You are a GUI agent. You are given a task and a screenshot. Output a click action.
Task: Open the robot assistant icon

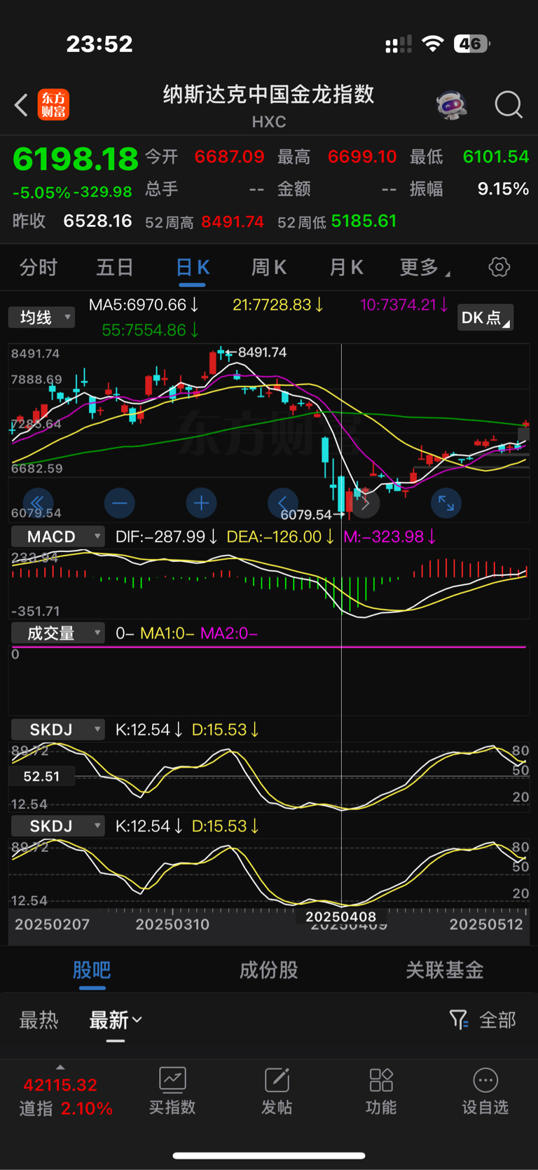pos(452,105)
